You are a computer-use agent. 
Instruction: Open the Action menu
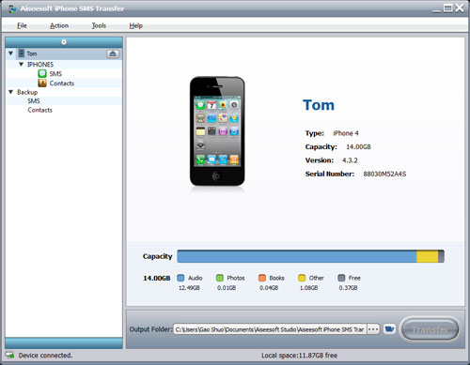click(59, 25)
